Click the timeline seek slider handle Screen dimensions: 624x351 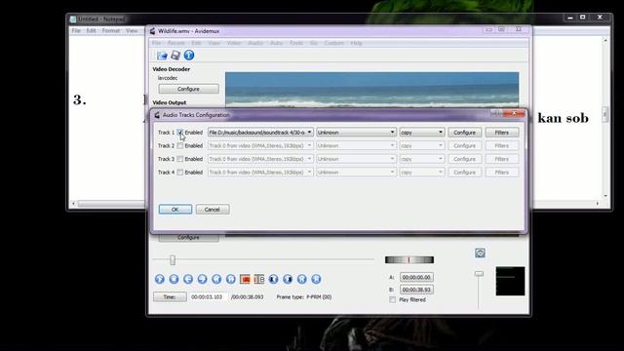[173, 260]
